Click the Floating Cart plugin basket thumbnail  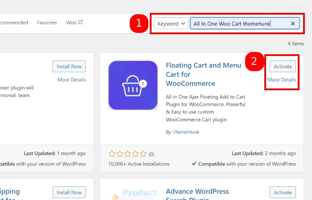(x=133, y=85)
